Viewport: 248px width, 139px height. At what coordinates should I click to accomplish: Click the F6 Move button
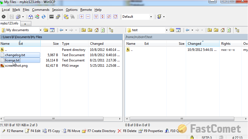pos(71,131)
